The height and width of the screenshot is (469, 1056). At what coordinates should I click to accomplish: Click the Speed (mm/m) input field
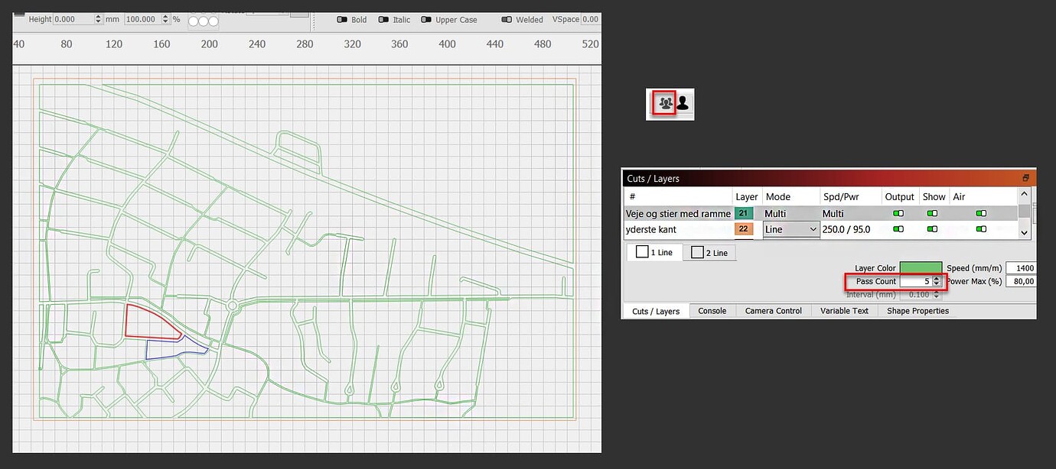pos(1021,268)
